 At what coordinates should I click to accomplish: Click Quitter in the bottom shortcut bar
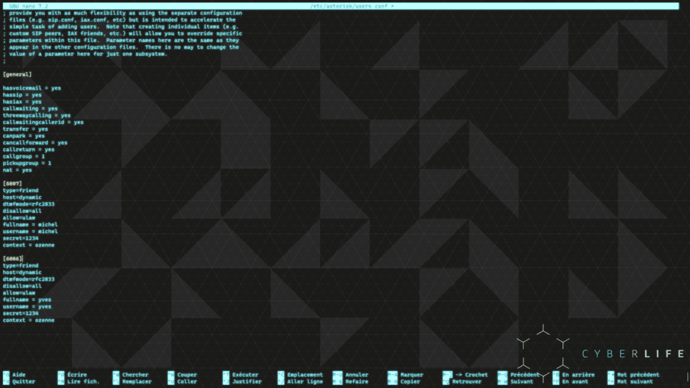[23, 381]
